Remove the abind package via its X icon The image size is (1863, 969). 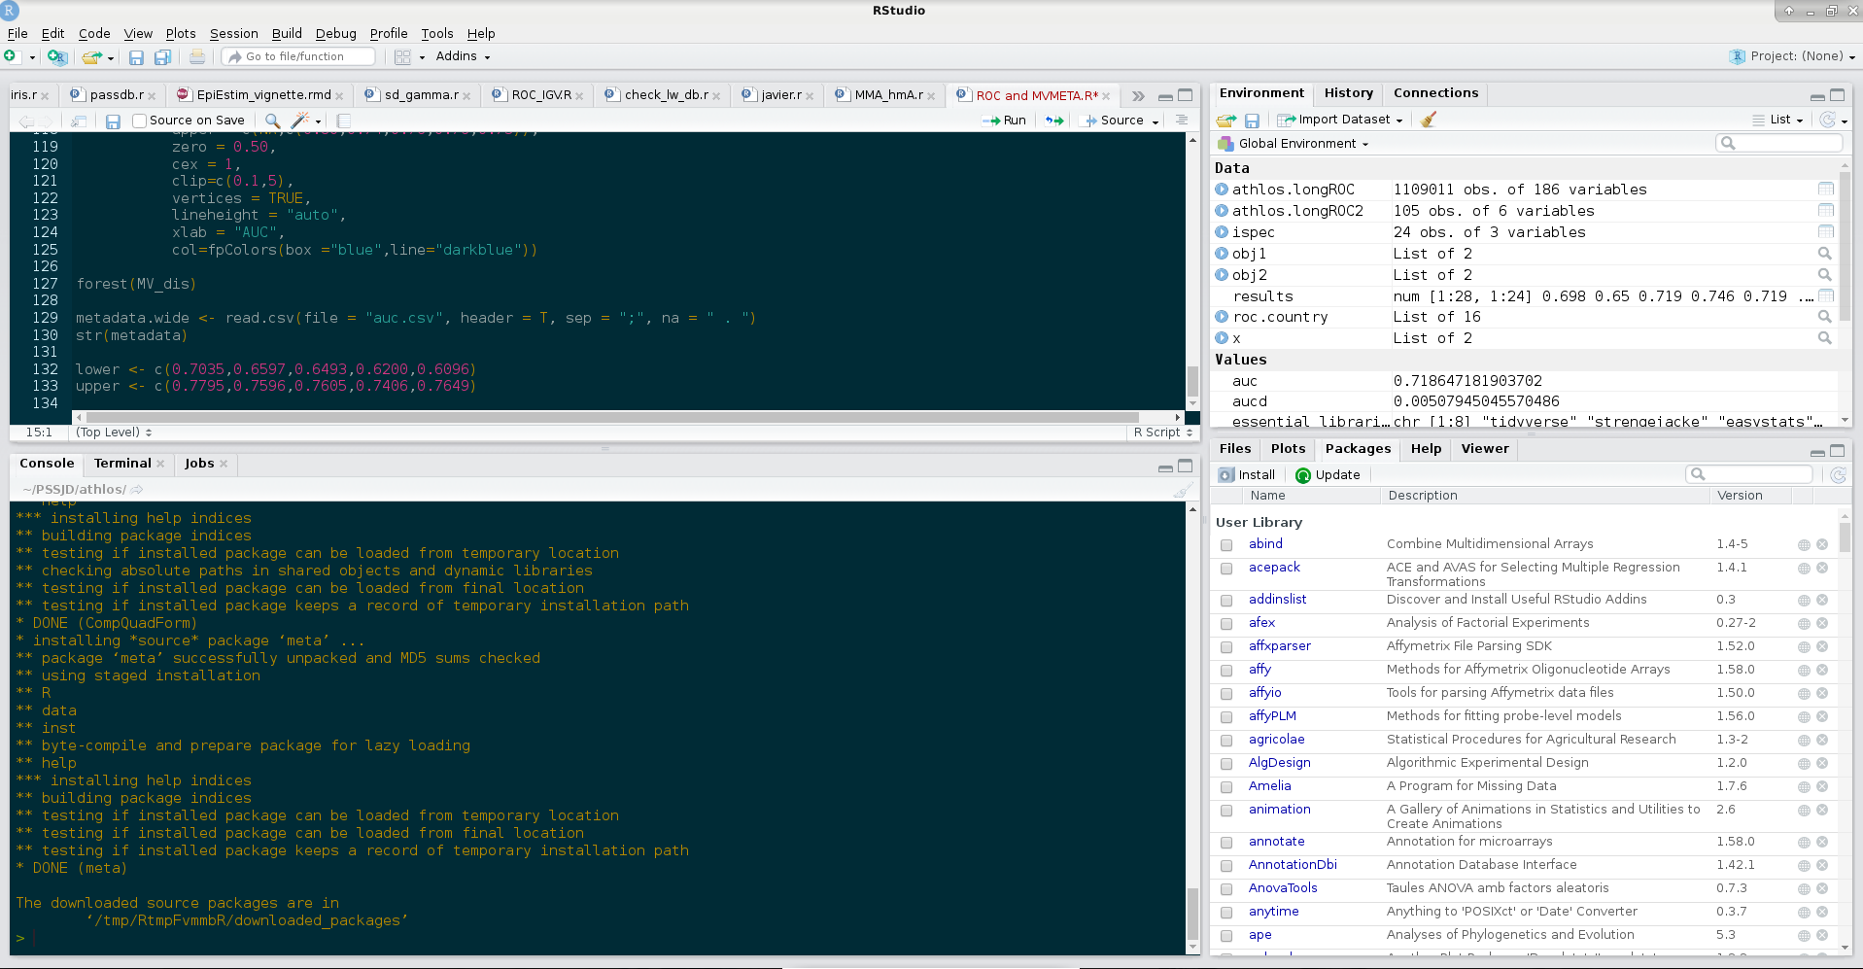point(1820,544)
